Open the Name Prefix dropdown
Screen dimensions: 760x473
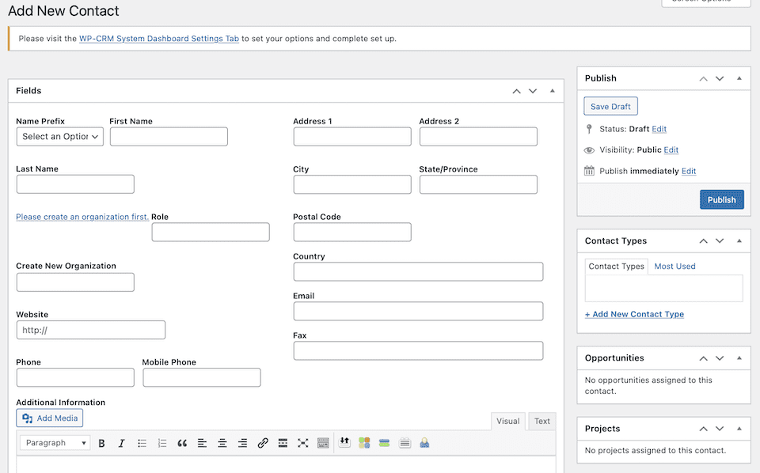click(59, 136)
